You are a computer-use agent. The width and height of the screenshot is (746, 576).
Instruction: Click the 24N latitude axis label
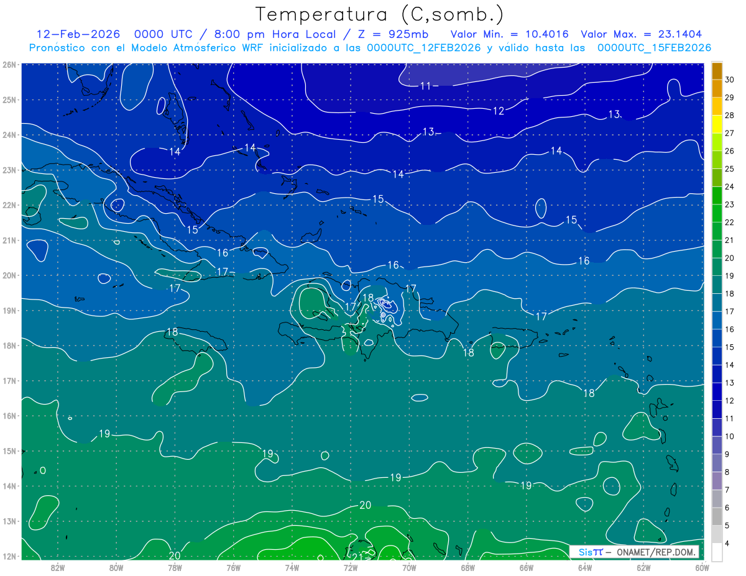tap(9, 135)
